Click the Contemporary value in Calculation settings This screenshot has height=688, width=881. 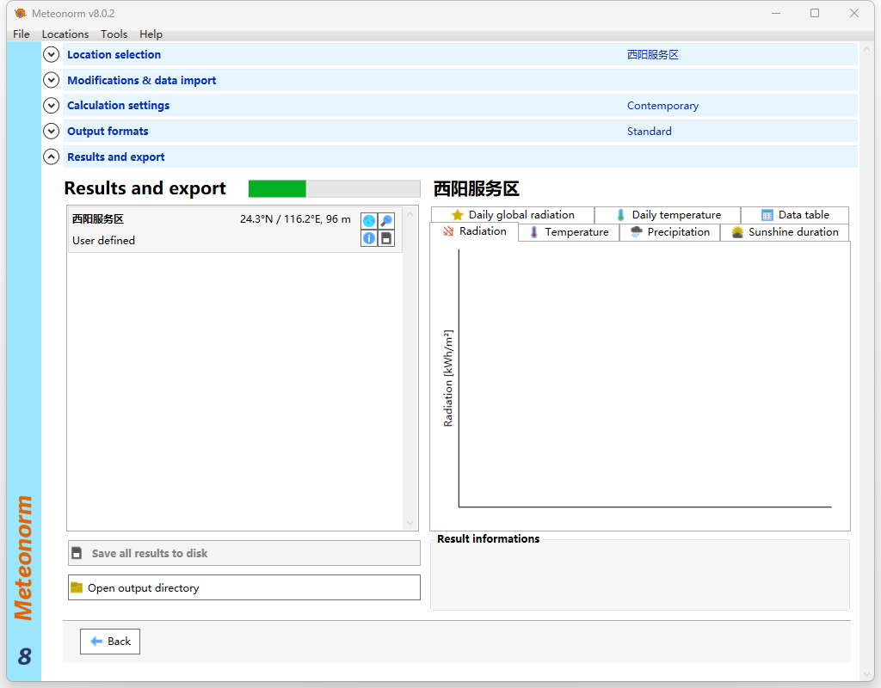[663, 106]
